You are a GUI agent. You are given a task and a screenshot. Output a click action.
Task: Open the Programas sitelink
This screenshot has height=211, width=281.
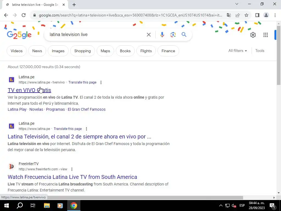pos(55,109)
